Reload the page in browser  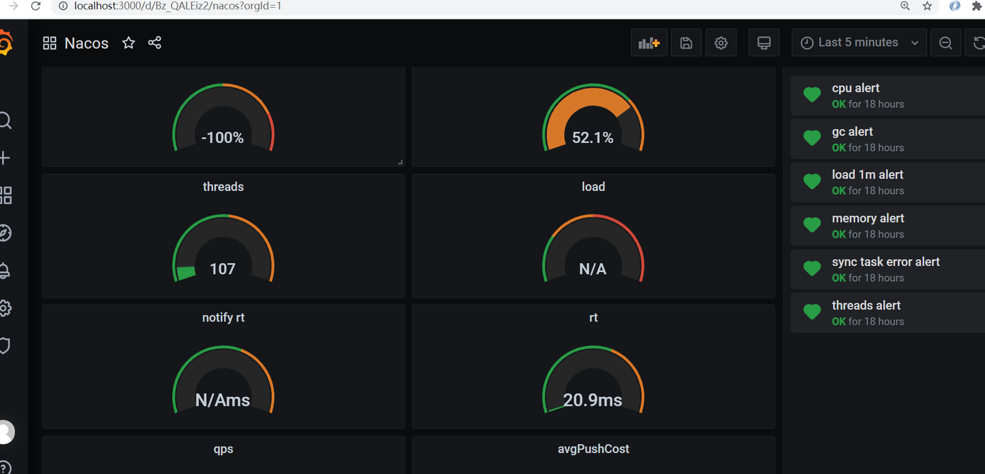click(x=36, y=6)
